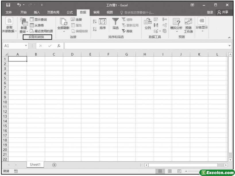
Task: Select row 10 header
Action: pyautogui.click(x=5, y=102)
